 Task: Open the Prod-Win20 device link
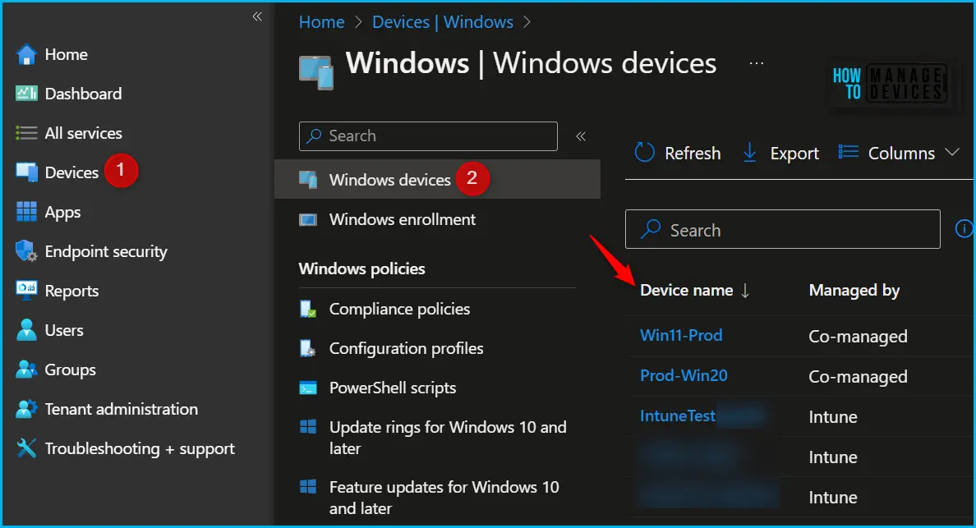(684, 375)
